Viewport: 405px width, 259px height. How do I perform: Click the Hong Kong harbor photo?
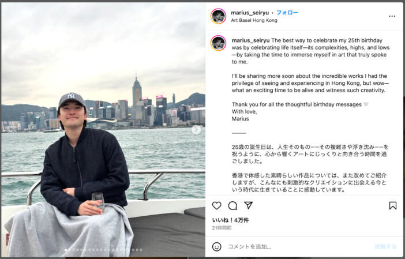point(103,130)
